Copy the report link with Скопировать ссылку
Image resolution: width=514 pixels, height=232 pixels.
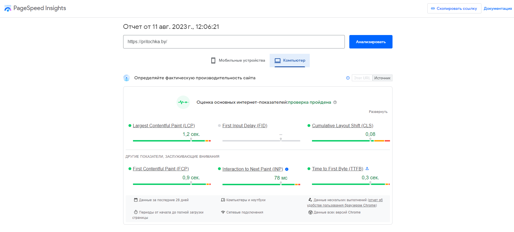[454, 8]
